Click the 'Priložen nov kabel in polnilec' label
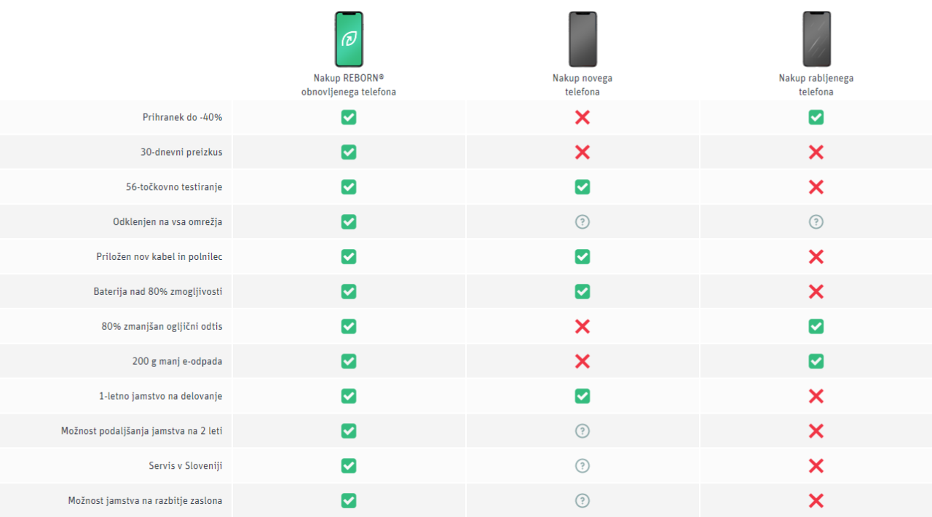 159,257
